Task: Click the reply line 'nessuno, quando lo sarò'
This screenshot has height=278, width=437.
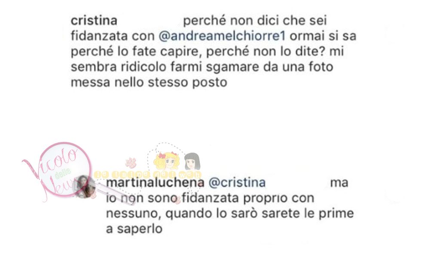Action: pos(230,214)
